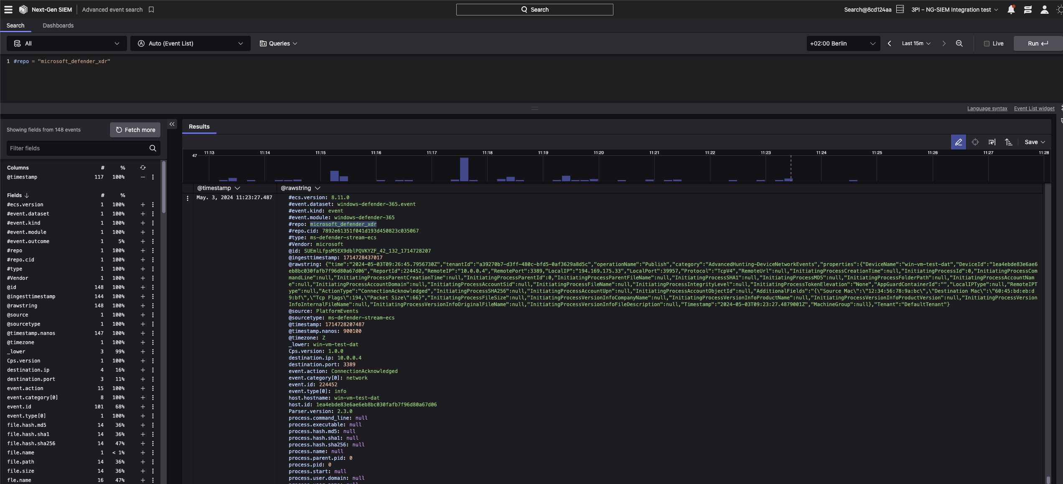Click the bookmark icon beside Advanced event search
Viewport: 1063px width, 484px height.
(151, 10)
